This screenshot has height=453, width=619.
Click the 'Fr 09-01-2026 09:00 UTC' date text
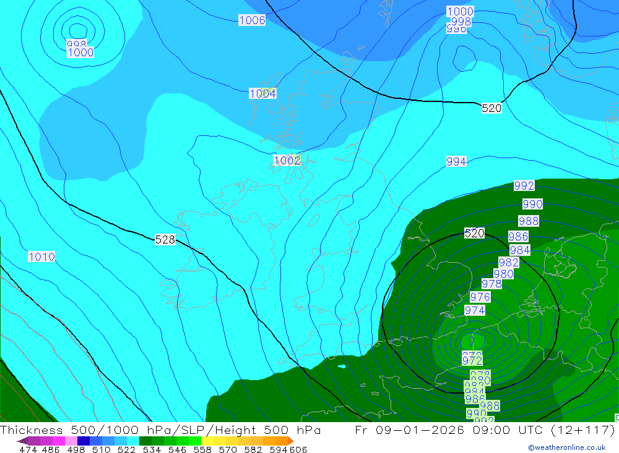(449, 430)
